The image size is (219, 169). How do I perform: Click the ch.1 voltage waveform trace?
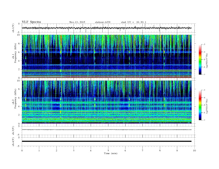106,28
